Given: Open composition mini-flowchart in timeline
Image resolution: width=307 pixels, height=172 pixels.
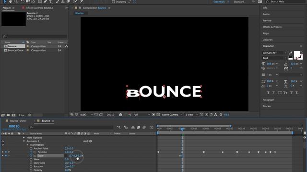Looking at the screenshot, I should pos(118,128).
